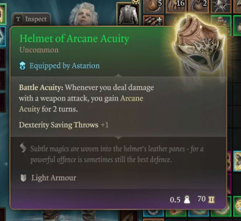
Task: Select the white shirt armour slot
Action: pyautogui.click(x=128, y=14)
